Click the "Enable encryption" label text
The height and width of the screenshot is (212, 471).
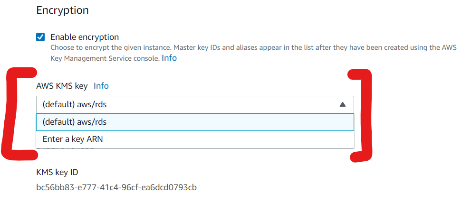point(85,37)
